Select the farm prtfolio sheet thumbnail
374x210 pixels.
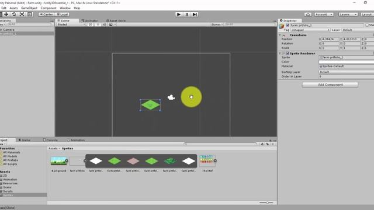coord(77,161)
